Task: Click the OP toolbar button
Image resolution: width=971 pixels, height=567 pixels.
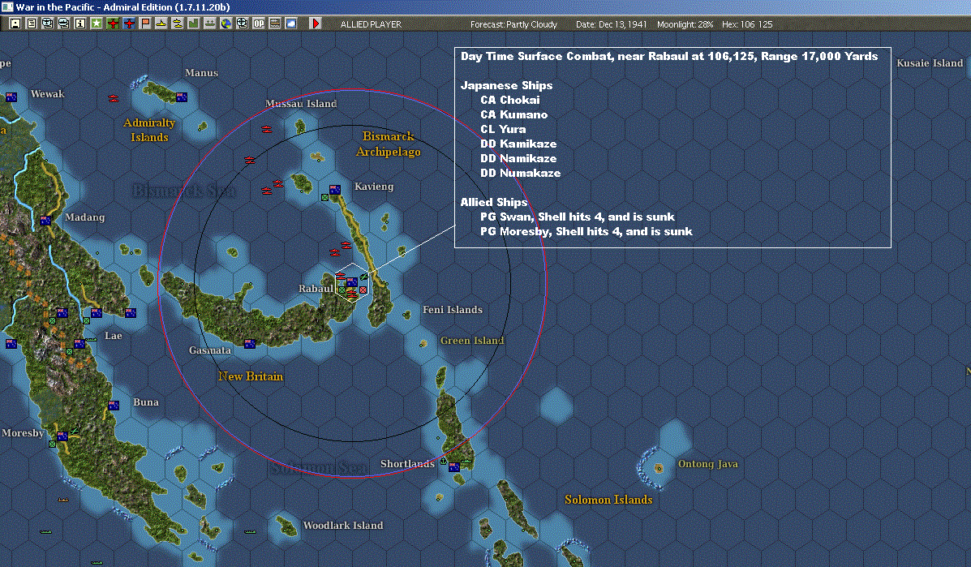Action: pos(258,24)
